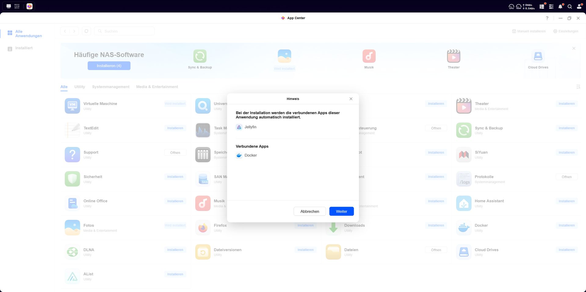Click the user account icon in the system tray
586x292 pixels.
click(x=579, y=6)
